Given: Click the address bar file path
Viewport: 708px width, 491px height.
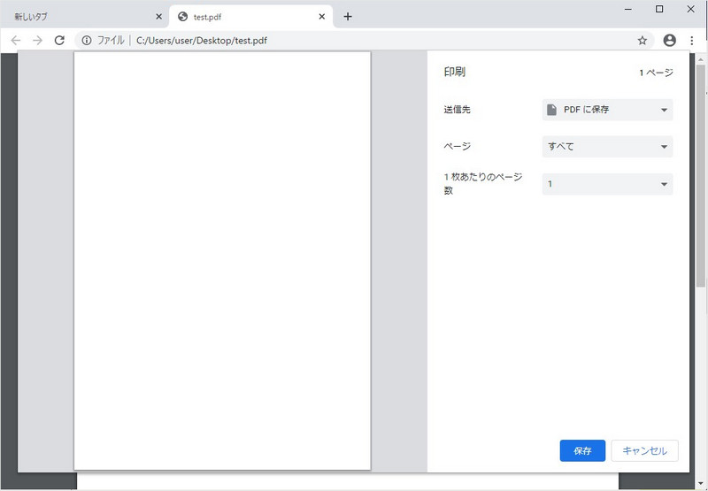Looking at the screenshot, I should coord(202,41).
